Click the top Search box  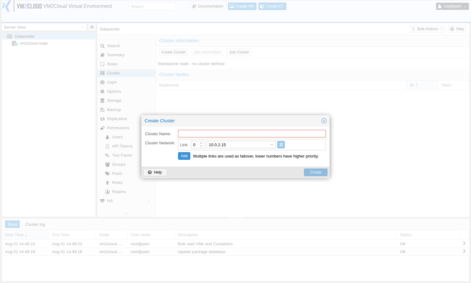click(152, 6)
